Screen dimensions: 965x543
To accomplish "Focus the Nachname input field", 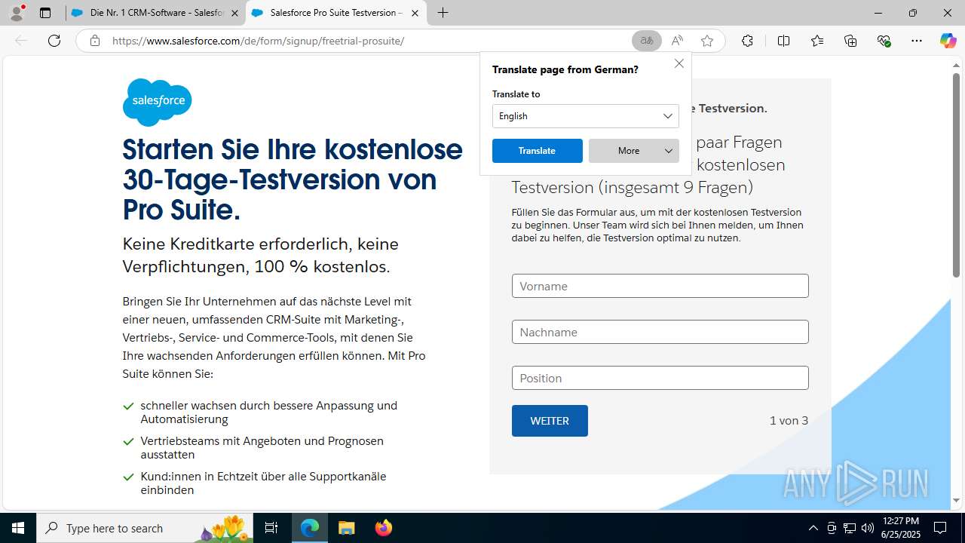I will [660, 332].
